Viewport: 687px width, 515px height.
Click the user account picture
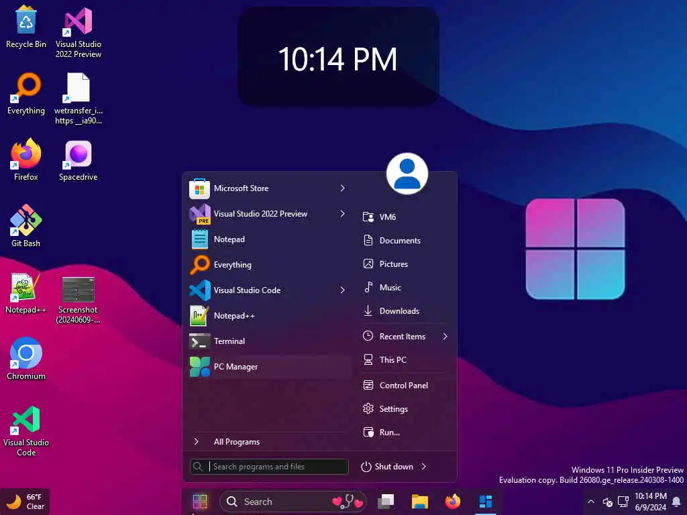(x=407, y=174)
